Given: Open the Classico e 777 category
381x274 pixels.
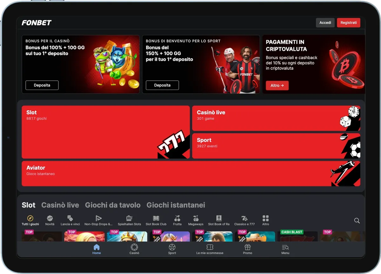Looking at the screenshot, I should tap(244, 218).
